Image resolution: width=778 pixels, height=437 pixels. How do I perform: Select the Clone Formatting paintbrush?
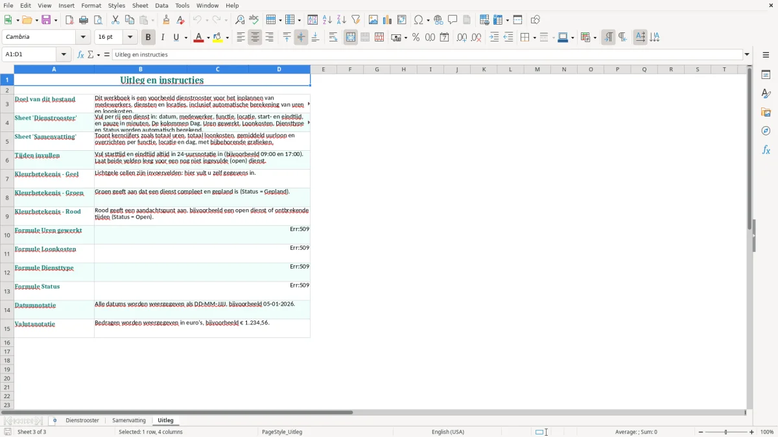[x=166, y=20]
